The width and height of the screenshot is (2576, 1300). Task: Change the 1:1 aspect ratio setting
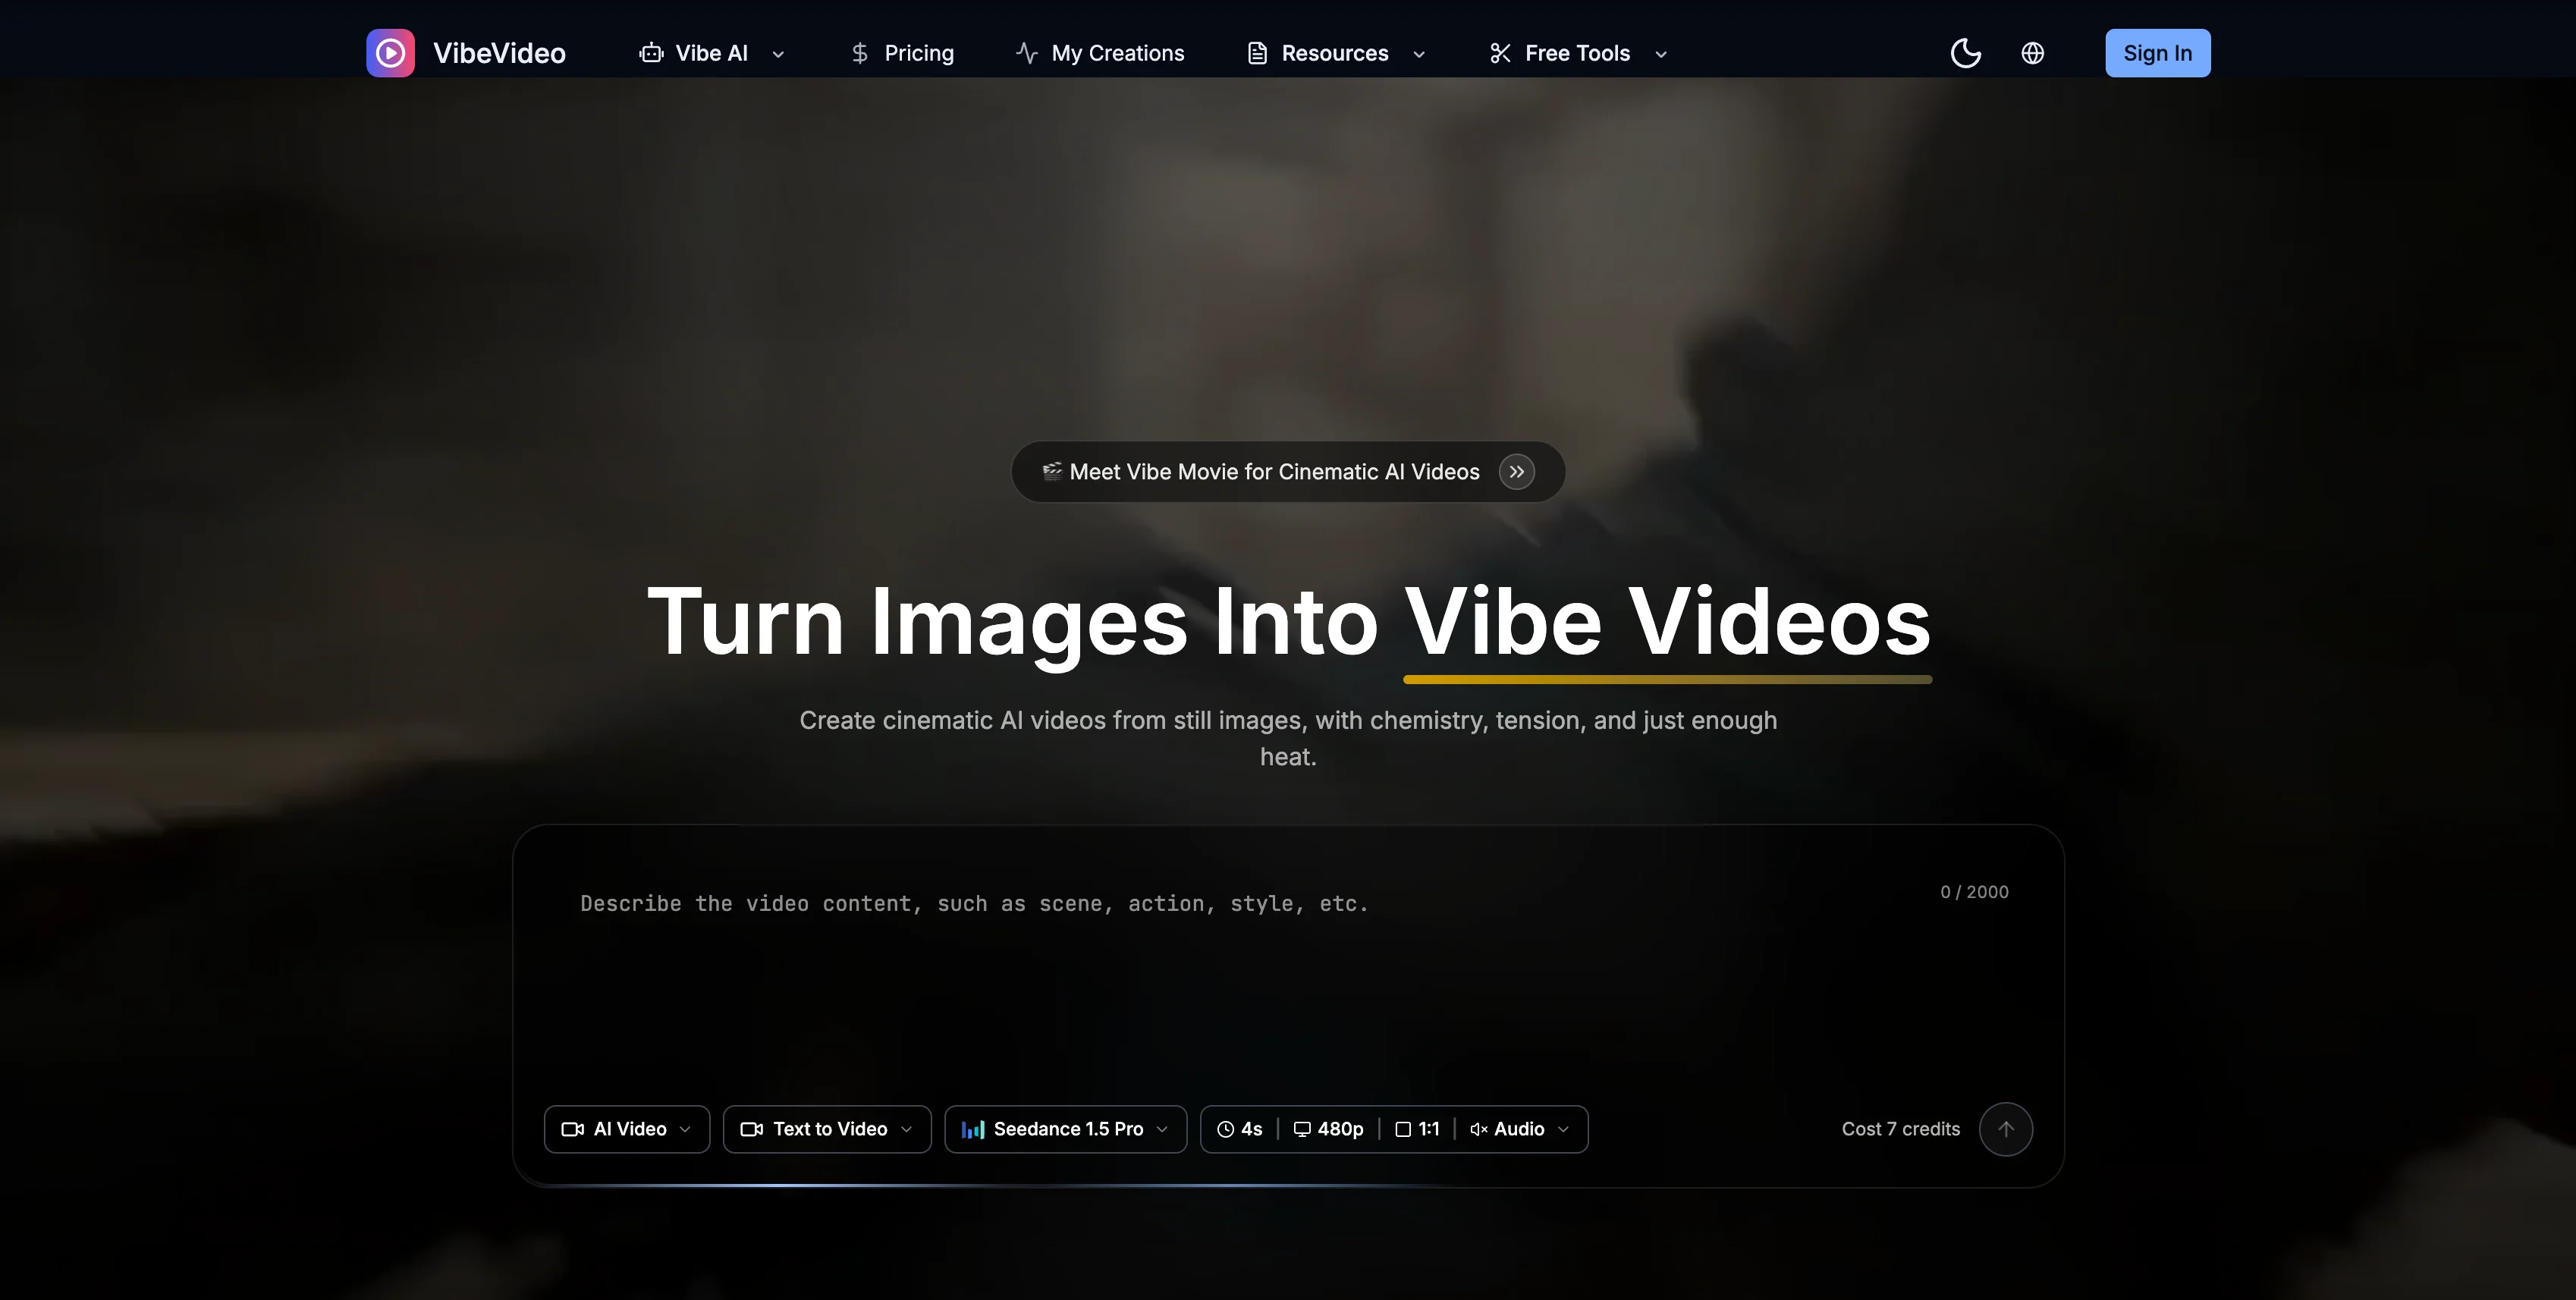click(1417, 1129)
